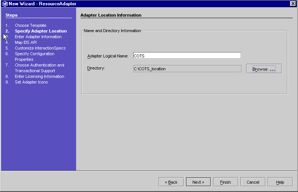Image resolution: width=298 pixels, height=192 pixels.
Task: Select step 'Choose Template'
Action: [x=31, y=25]
